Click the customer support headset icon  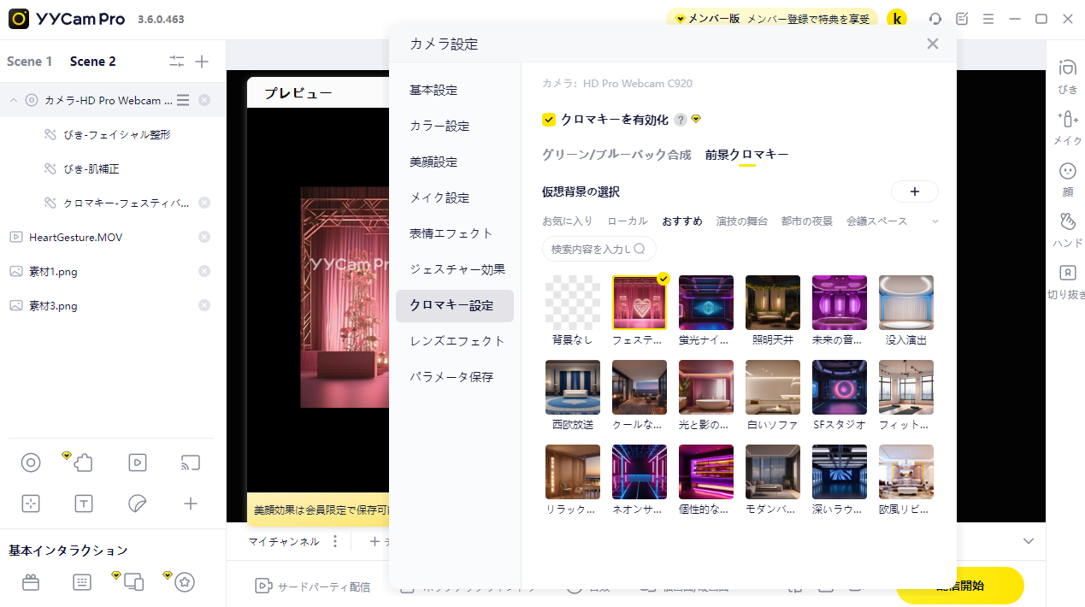[x=935, y=19]
